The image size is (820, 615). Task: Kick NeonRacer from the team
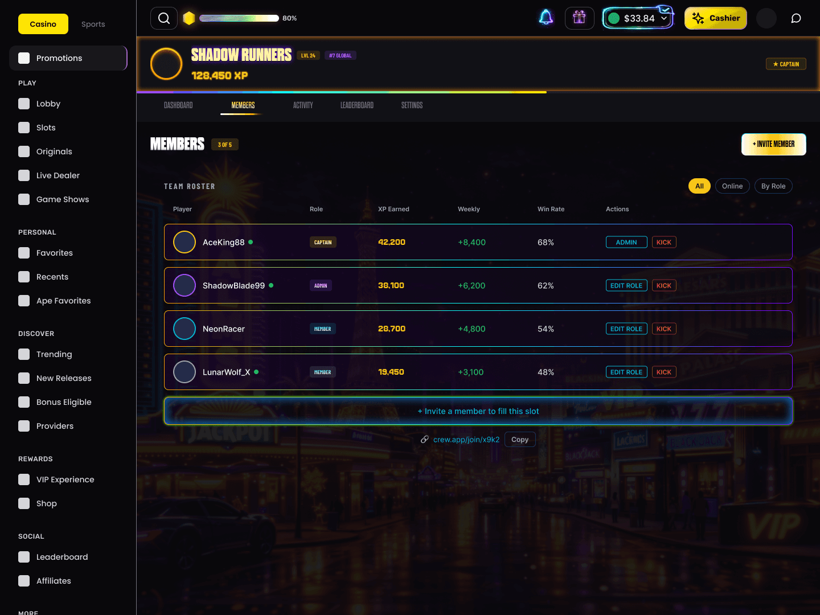click(x=664, y=329)
